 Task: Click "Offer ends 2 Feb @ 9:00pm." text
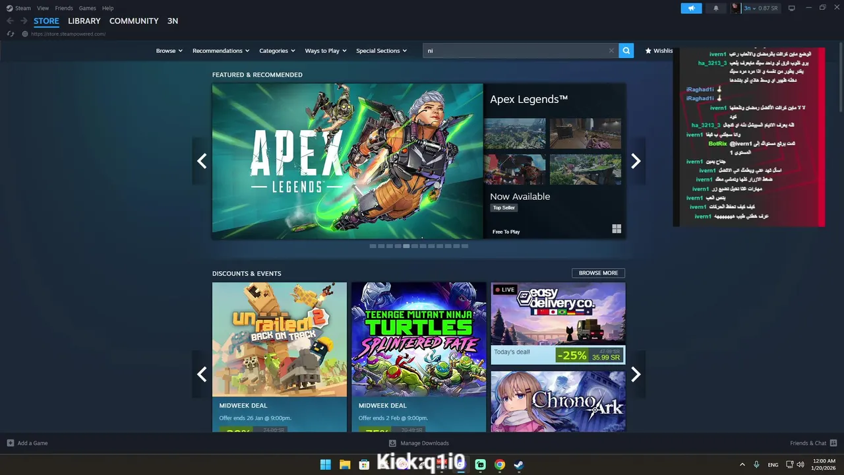click(393, 418)
